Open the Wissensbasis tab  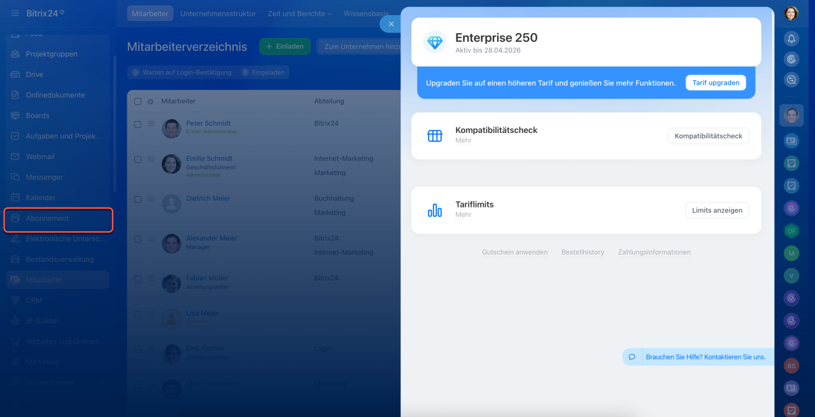[366, 13]
